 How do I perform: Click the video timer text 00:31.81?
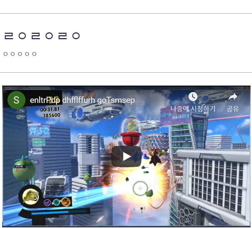[x=50, y=109]
